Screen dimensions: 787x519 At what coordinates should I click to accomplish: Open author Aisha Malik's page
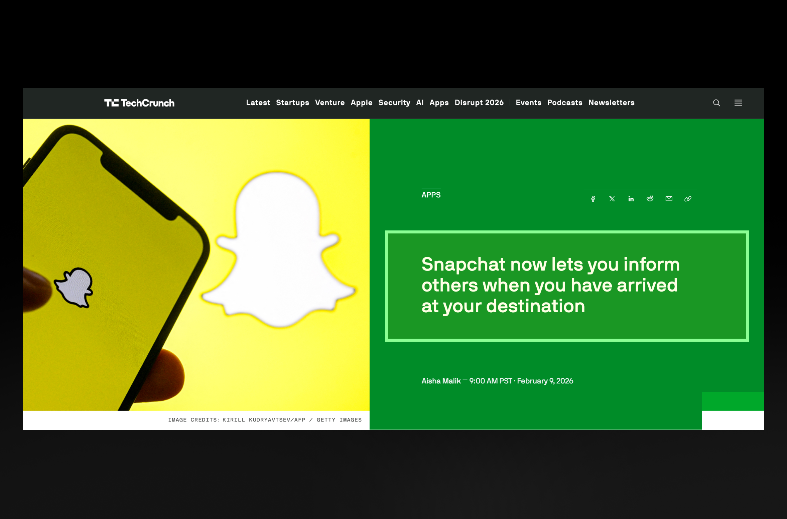441,381
